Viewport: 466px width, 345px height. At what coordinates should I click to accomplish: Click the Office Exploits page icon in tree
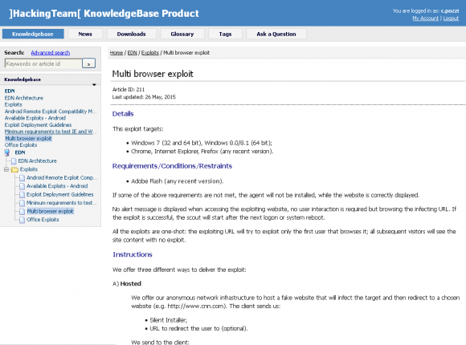click(22, 220)
